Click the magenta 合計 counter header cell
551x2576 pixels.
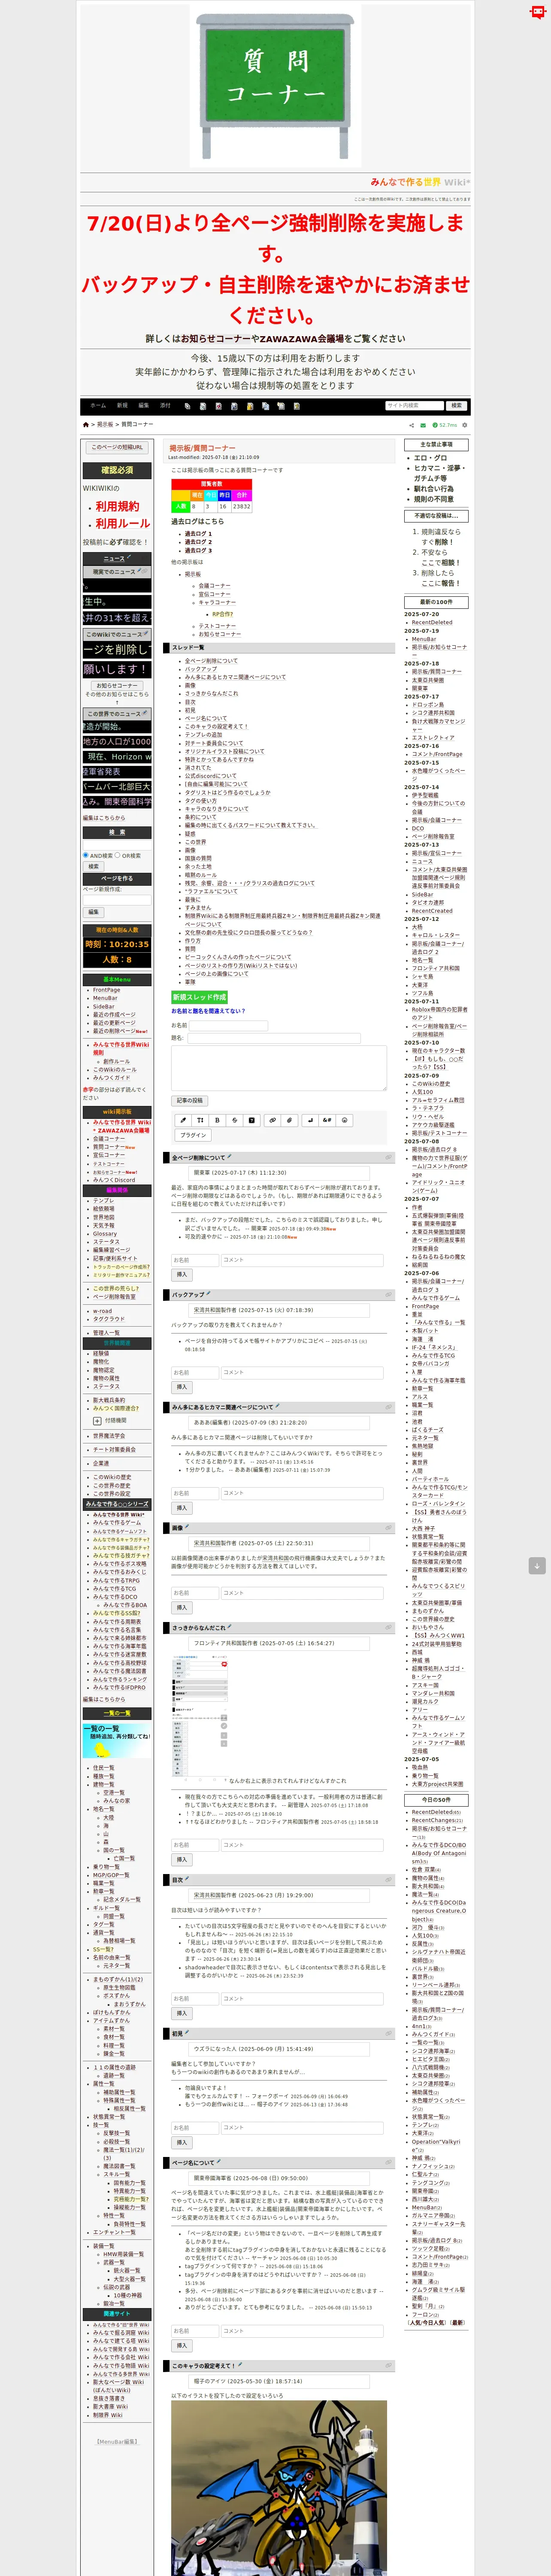click(242, 495)
